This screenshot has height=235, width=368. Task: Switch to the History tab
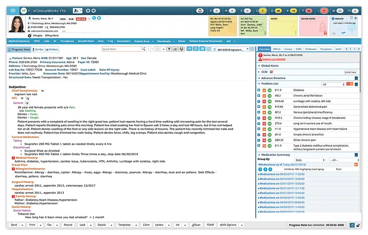coord(288,49)
